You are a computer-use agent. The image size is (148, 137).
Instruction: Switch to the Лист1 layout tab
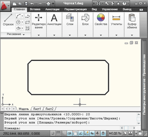coord(37,109)
